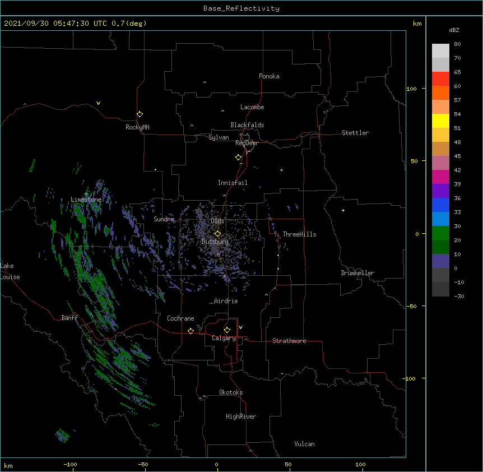Pick the red 60-65 dBZ legend swatch
Screen dimensions: 483x472
point(440,79)
